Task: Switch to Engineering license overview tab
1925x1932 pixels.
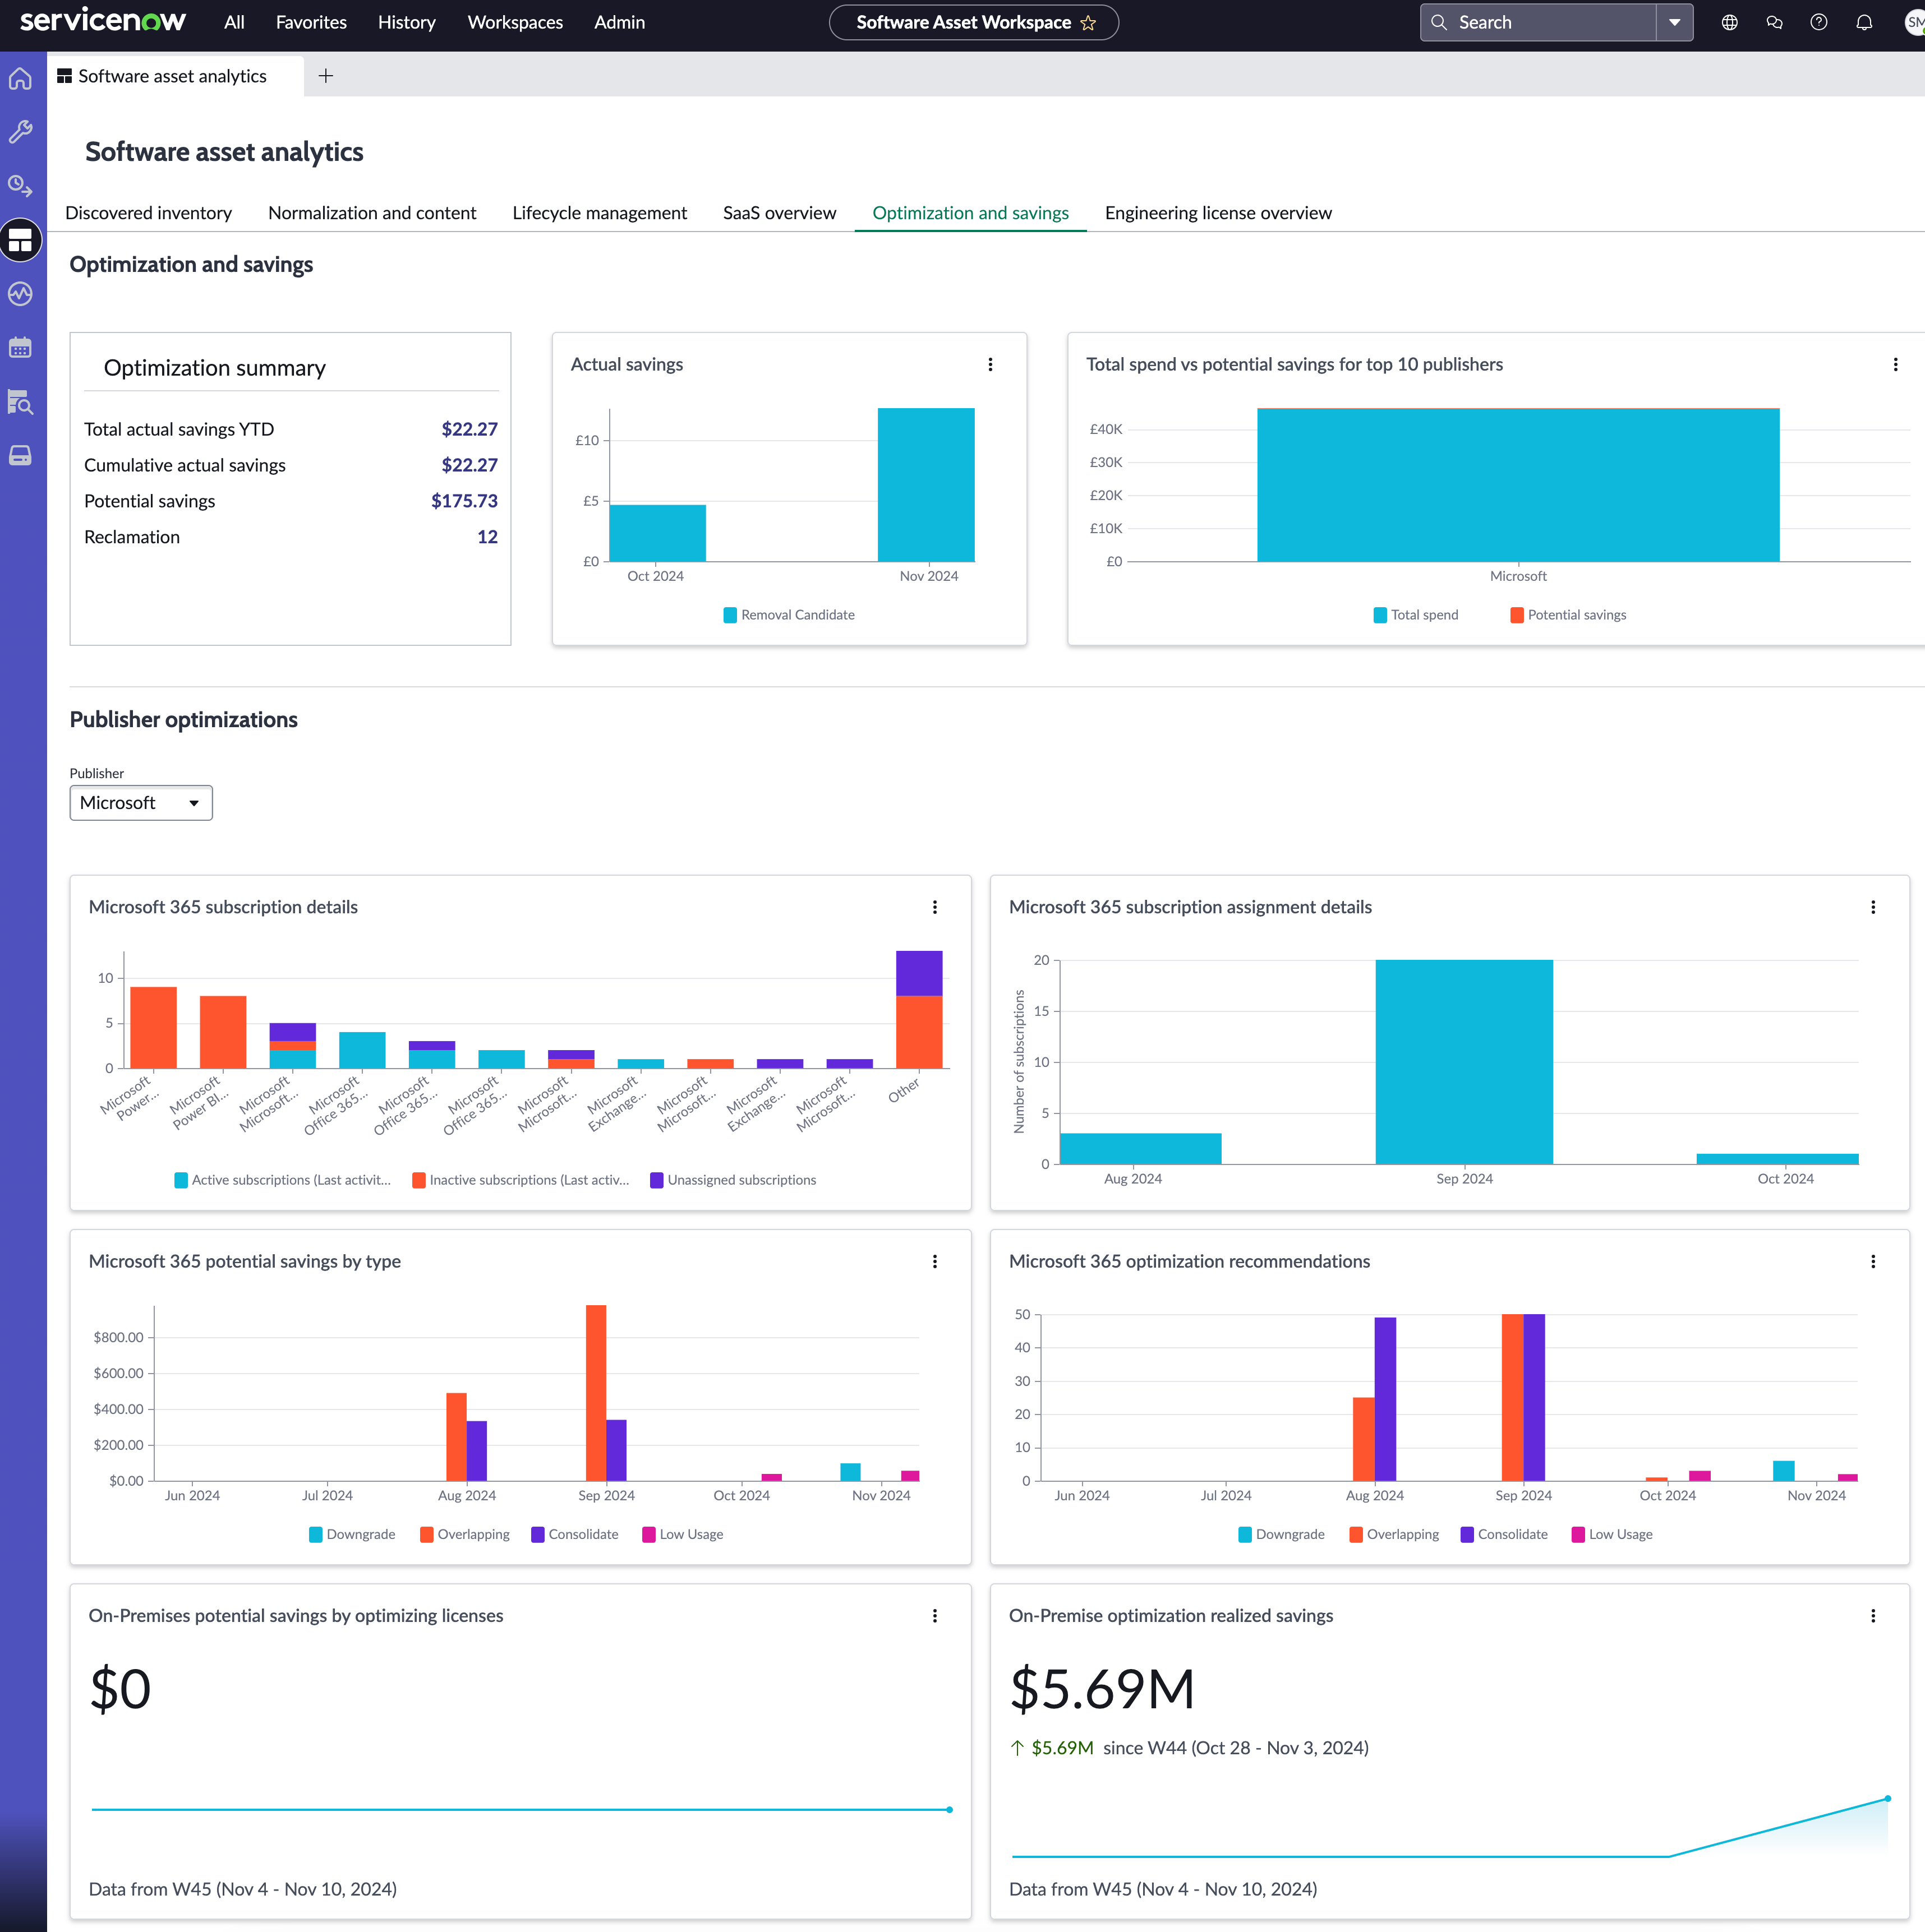Action: coord(1218,213)
